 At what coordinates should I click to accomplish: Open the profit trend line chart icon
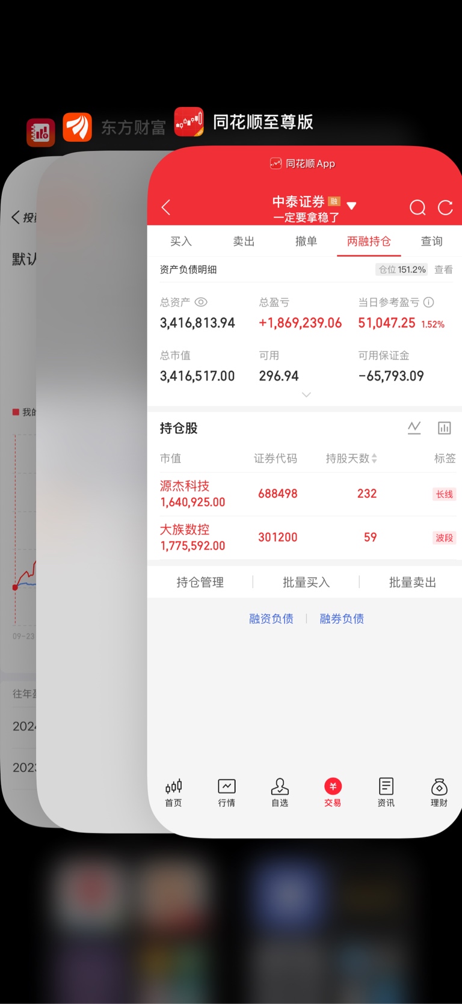(414, 427)
